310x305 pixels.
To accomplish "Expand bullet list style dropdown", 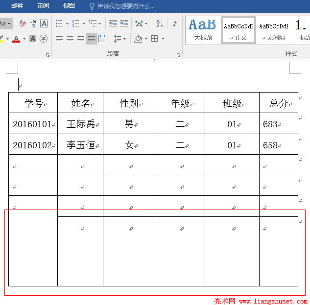I will (x=67, y=23).
